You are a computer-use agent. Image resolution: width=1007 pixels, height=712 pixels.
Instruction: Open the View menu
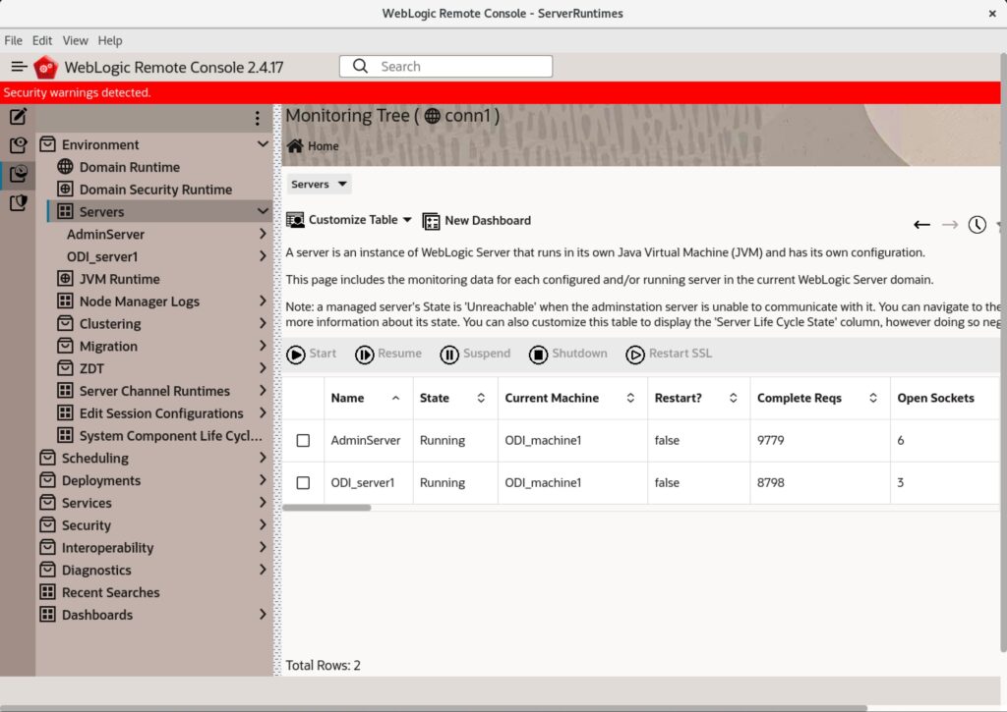[x=75, y=40]
